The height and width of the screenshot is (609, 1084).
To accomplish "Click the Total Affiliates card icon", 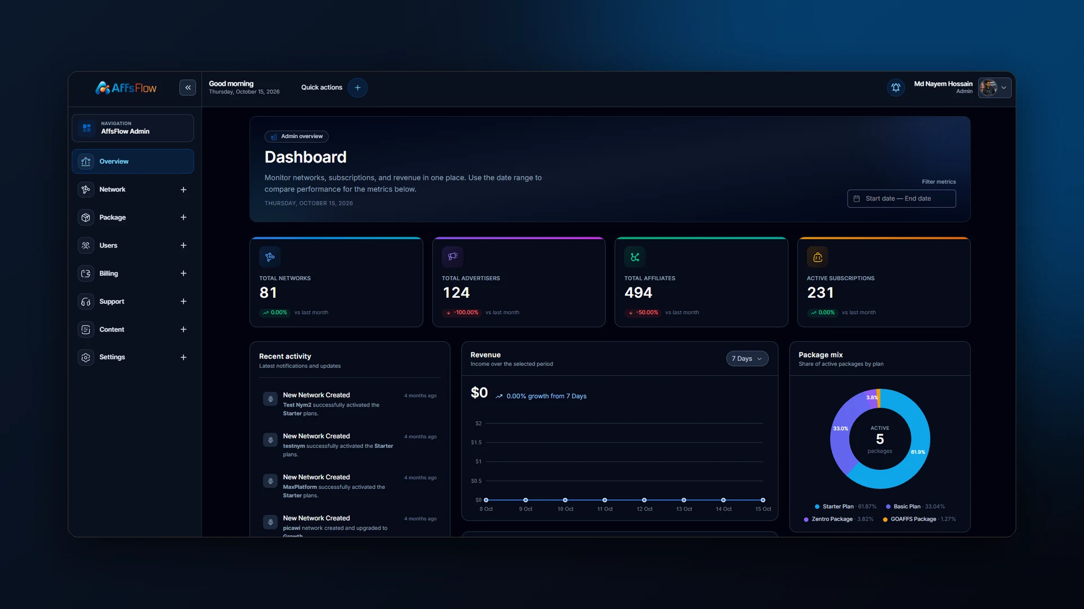I will click(635, 257).
